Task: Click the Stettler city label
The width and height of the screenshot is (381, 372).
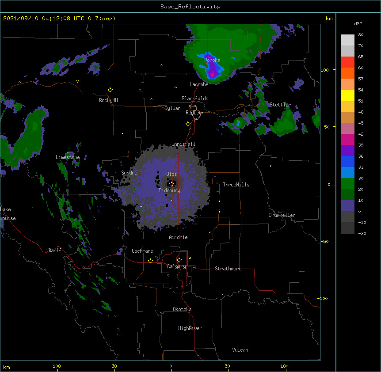Action: point(280,105)
